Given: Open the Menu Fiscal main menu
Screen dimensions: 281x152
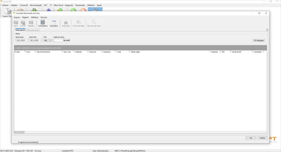Looking at the screenshot, I should coord(58,5).
